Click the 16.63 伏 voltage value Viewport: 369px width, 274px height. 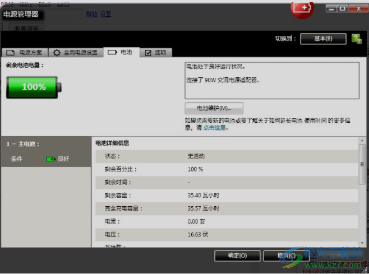click(x=197, y=234)
